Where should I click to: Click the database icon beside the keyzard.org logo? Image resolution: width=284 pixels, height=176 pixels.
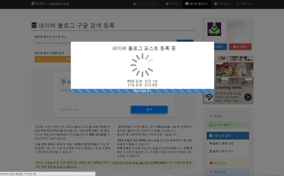click(x=33, y=3)
